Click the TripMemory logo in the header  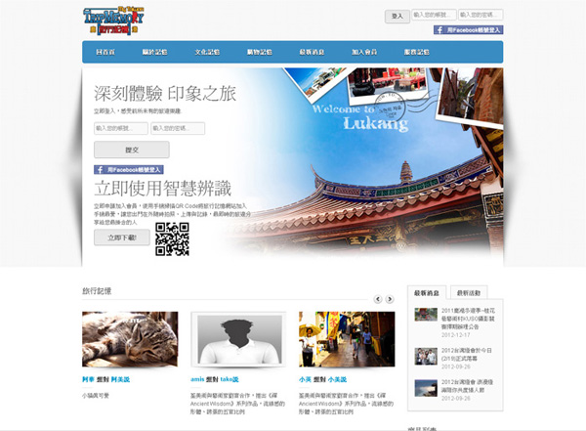[115, 20]
